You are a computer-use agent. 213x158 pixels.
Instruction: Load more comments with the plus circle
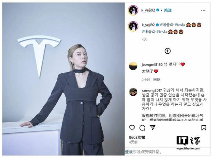pos(168,51)
